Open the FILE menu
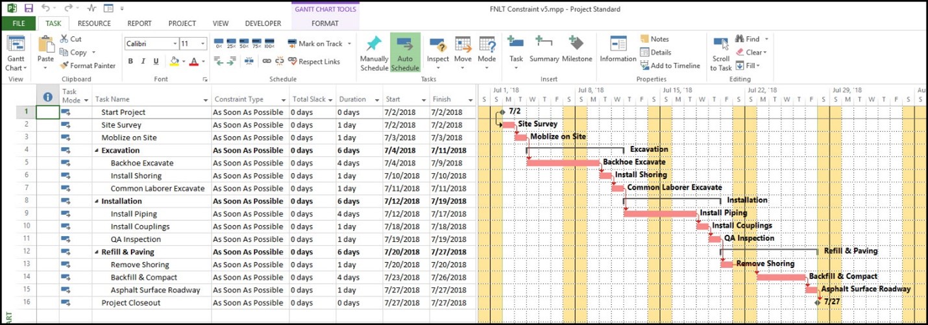Image resolution: width=928 pixels, height=325 pixels. click(19, 23)
